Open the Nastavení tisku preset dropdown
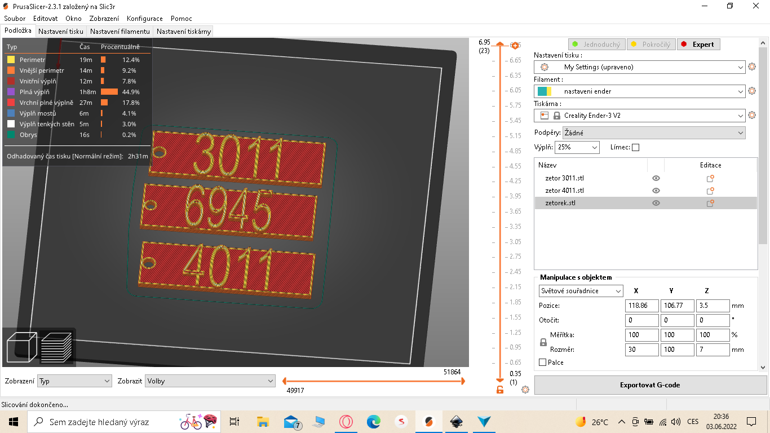 pos(639,67)
